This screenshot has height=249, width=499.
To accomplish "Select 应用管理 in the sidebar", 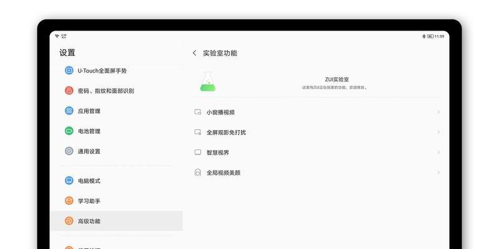I will point(117,111).
